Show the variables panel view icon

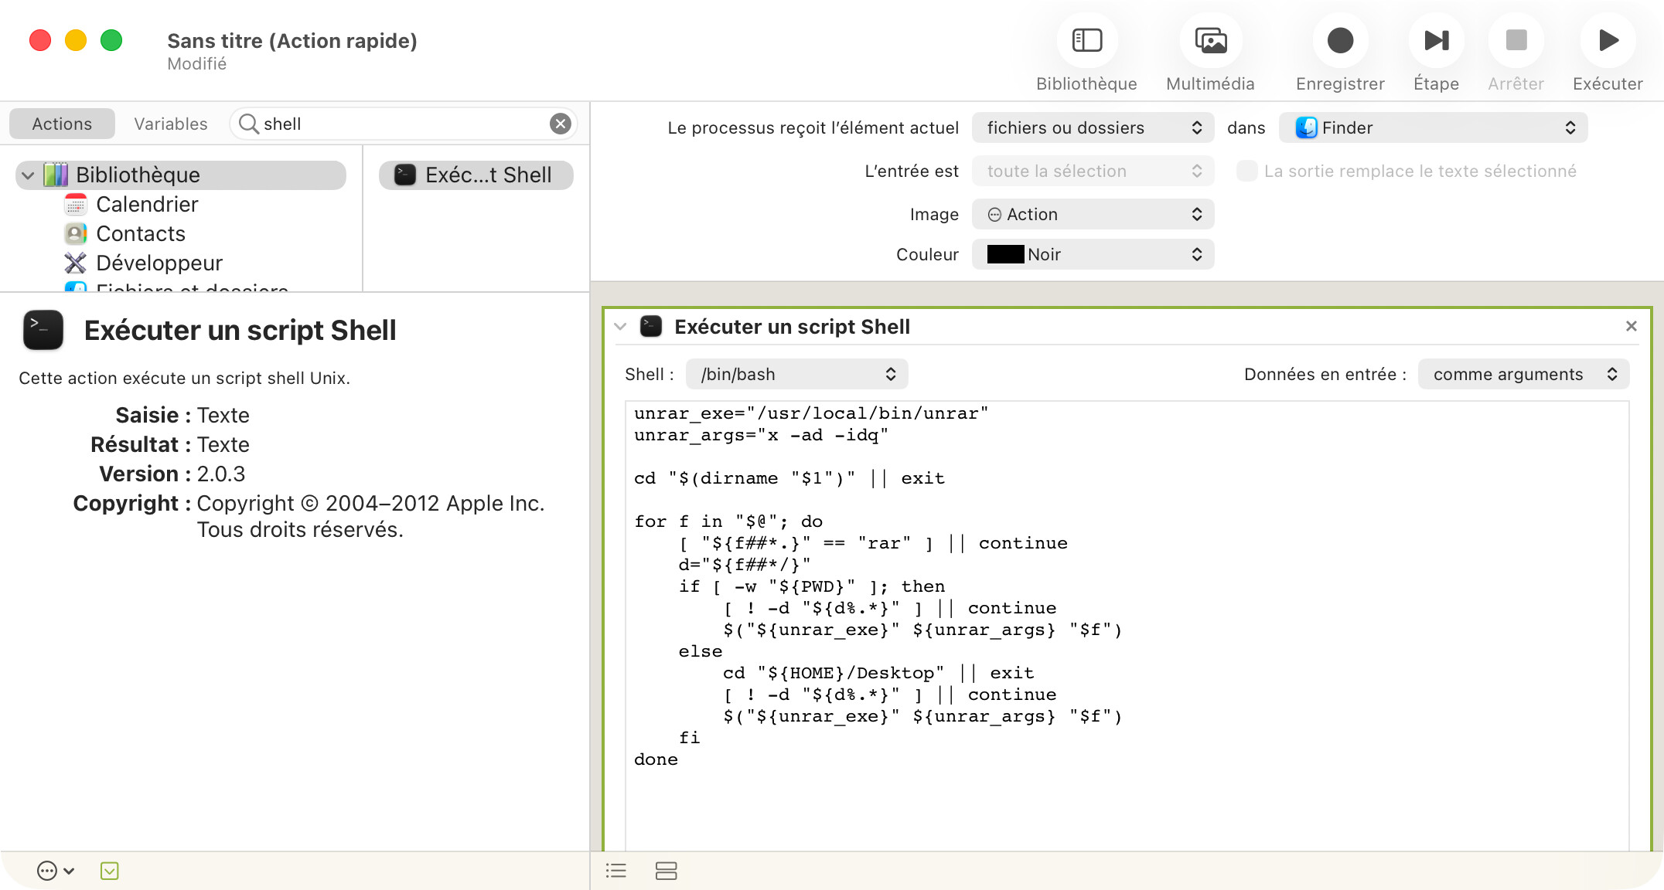(666, 871)
